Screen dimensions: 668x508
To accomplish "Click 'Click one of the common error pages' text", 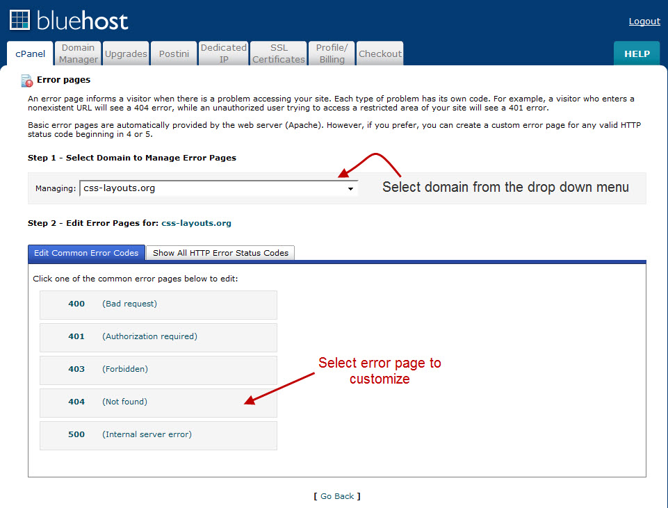I will point(136,279).
